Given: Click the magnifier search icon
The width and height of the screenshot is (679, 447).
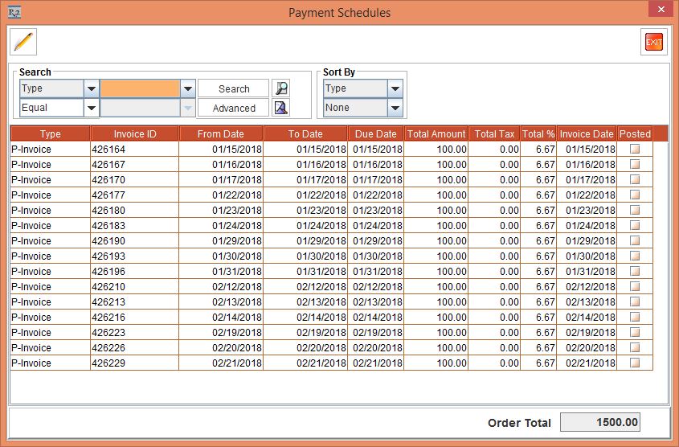Looking at the screenshot, I should coord(280,88).
